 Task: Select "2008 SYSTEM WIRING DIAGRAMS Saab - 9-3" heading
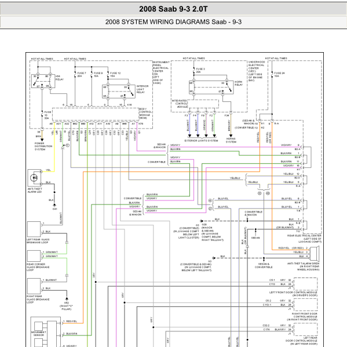pyautogui.click(x=173, y=22)
